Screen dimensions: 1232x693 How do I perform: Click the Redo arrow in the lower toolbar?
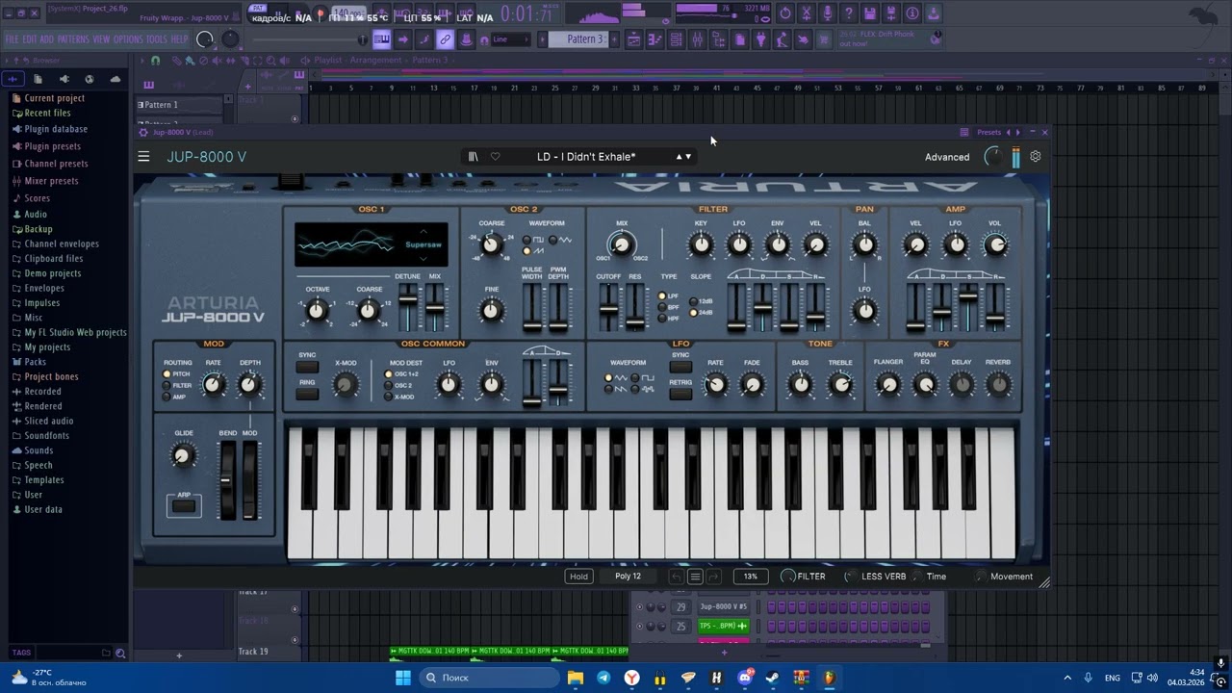(713, 577)
